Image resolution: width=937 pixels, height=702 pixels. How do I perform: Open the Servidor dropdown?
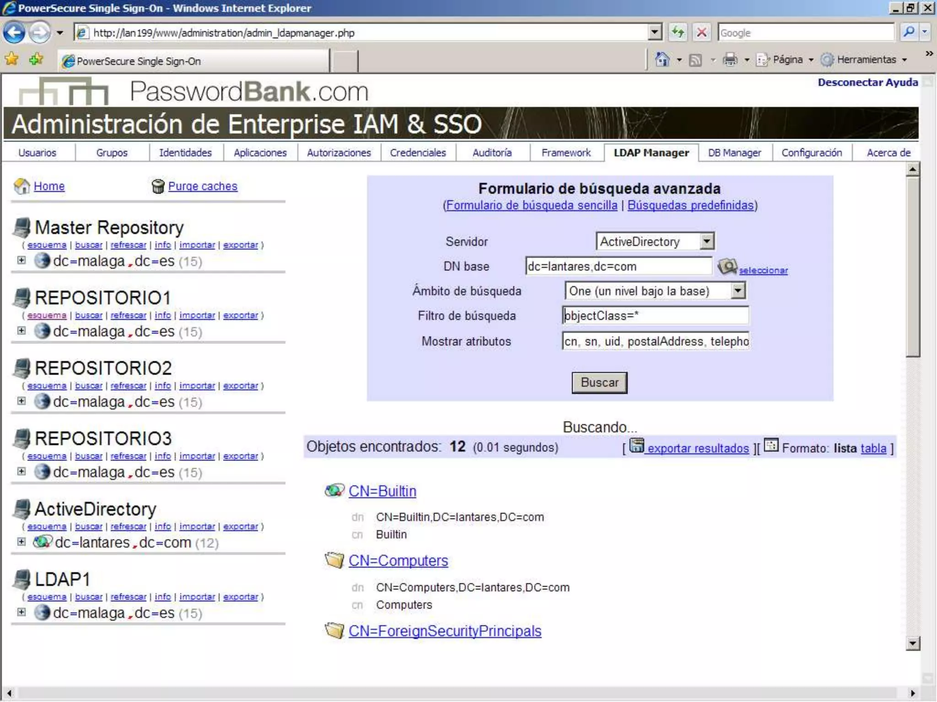707,241
